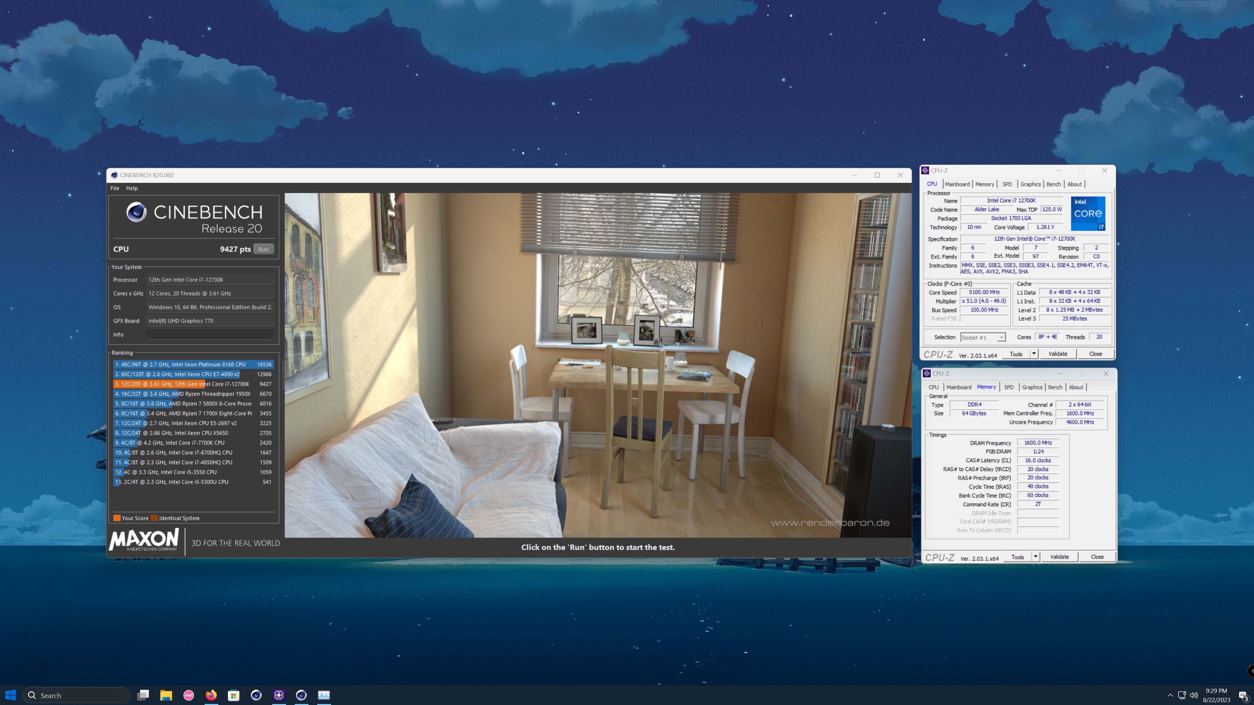This screenshot has height=705, width=1254.
Task: Switch to CPU-Z via its taskbar icon
Action: coord(279,695)
